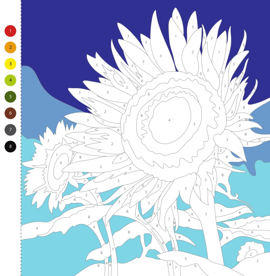Select the red color swatch numbered 1
Viewport: 270px width, 276px height.
(10, 31)
